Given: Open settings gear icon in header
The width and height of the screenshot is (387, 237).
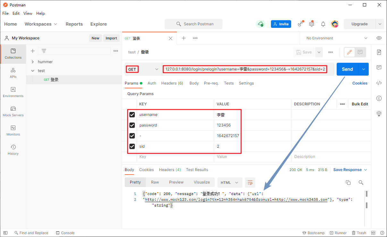Looking at the screenshot, I should point(312,24).
